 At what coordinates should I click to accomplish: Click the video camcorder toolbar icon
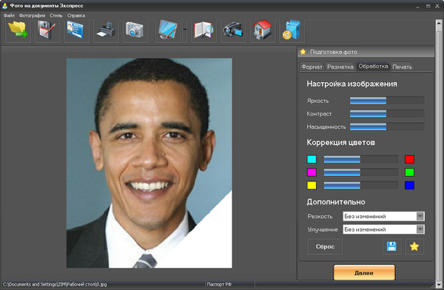(233, 30)
